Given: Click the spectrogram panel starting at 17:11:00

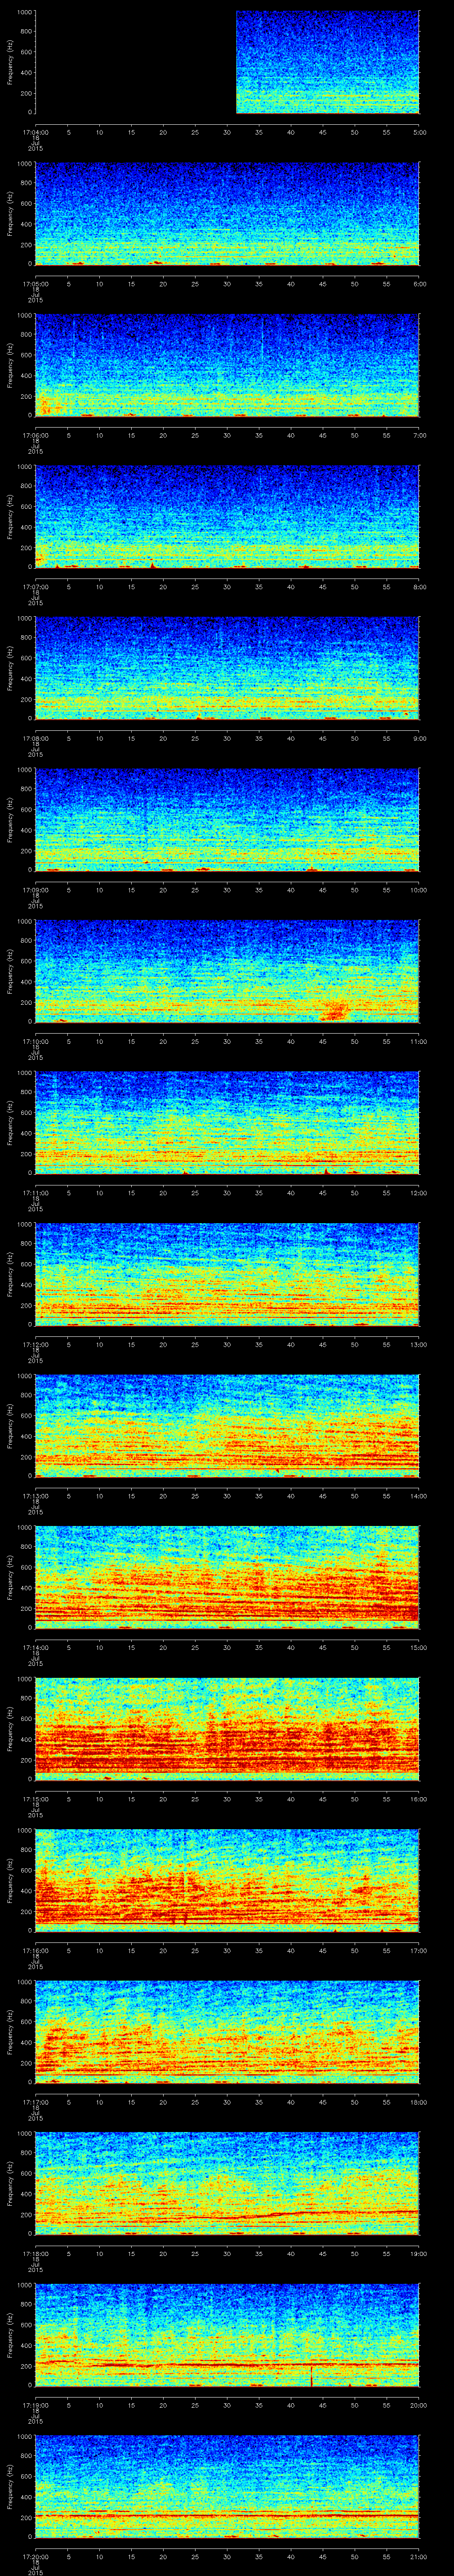Looking at the screenshot, I should click(x=227, y=1123).
